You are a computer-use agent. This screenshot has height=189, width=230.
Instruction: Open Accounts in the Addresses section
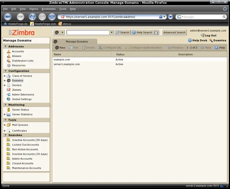point(18,51)
